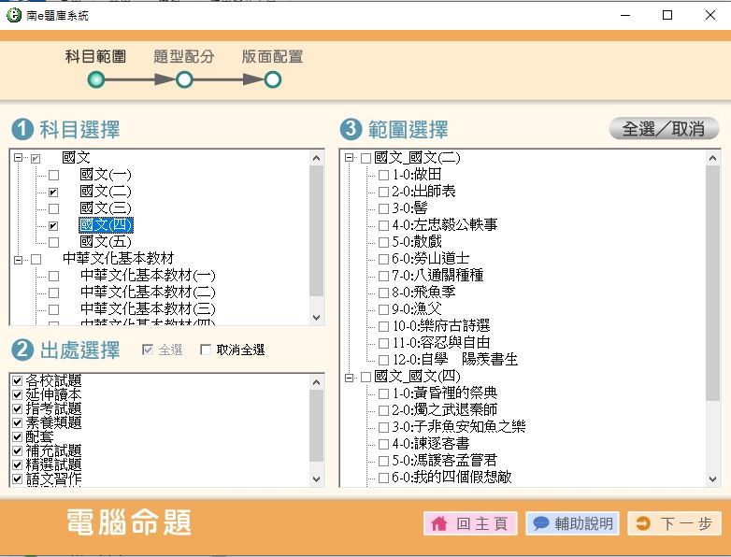
Task: Click the speech bubble icon on 輔助說明
Action: (x=540, y=523)
